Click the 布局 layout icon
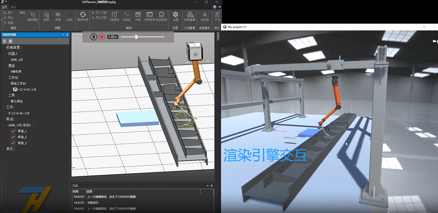Image resolution: width=438 pixels, height=213 pixels. pos(58,16)
